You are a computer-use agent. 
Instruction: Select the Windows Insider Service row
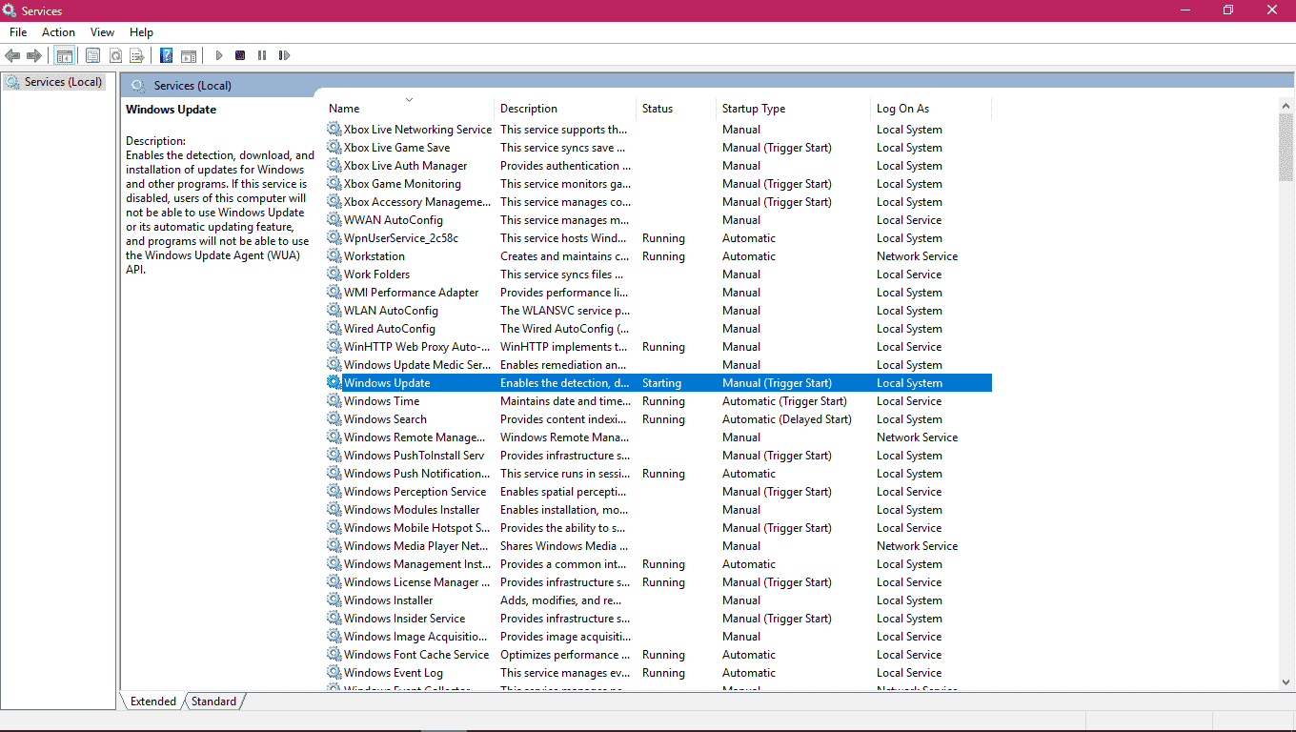pos(658,619)
